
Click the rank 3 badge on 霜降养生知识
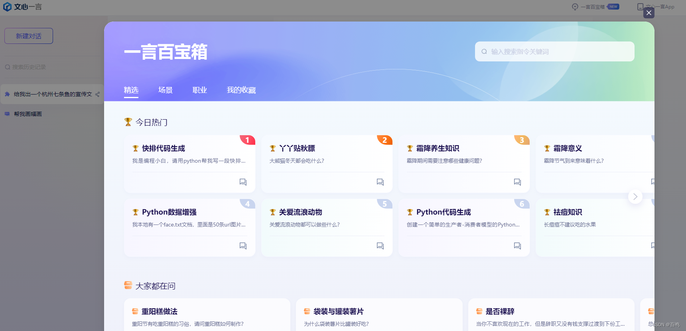click(x=522, y=140)
